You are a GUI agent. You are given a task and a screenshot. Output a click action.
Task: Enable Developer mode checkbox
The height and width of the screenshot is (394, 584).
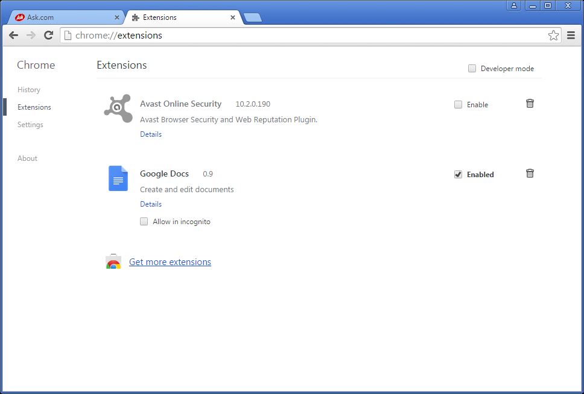[472, 69]
